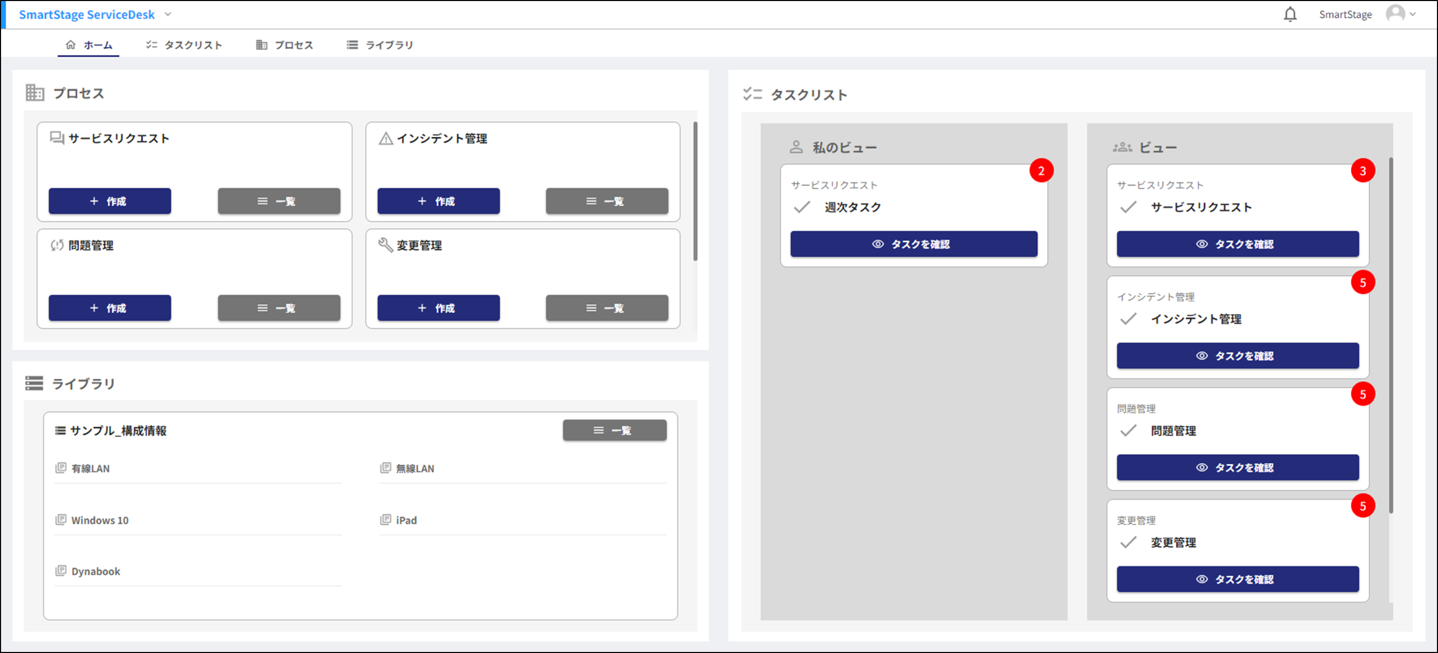Click the warning icon beside インシデント管理

point(386,138)
